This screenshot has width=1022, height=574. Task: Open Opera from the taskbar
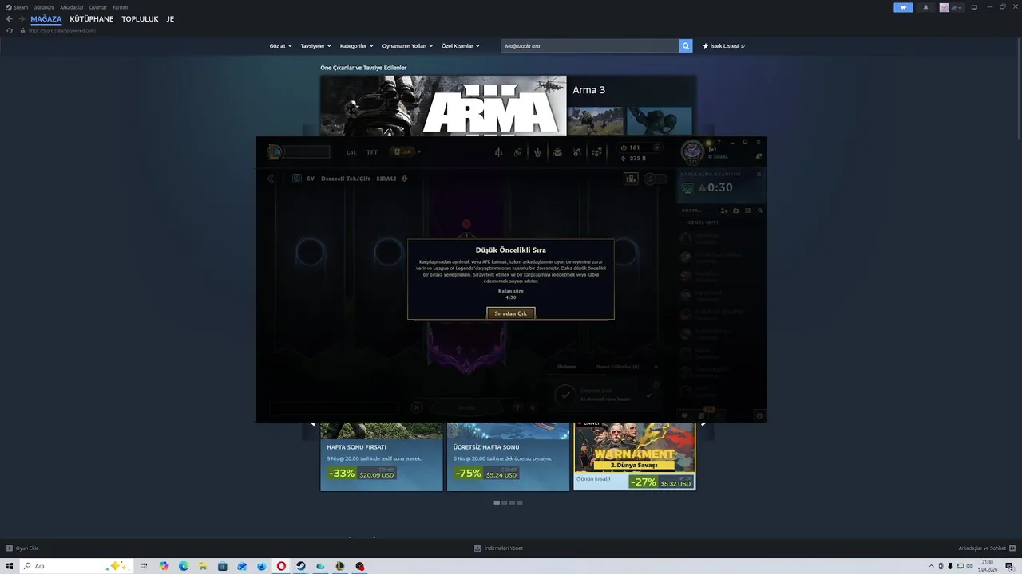(x=281, y=566)
